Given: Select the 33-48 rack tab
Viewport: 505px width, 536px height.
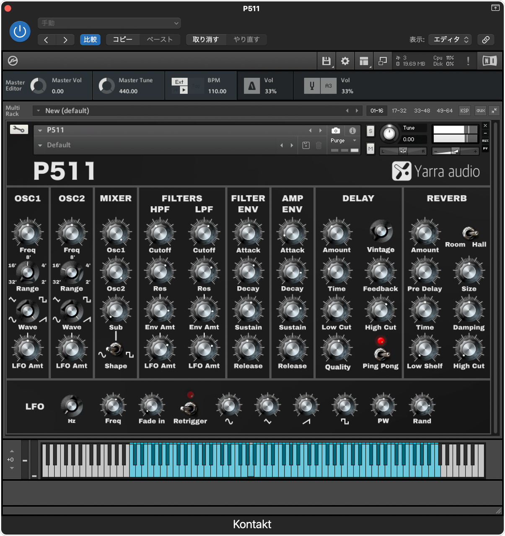Looking at the screenshot, I should (422, 111).
